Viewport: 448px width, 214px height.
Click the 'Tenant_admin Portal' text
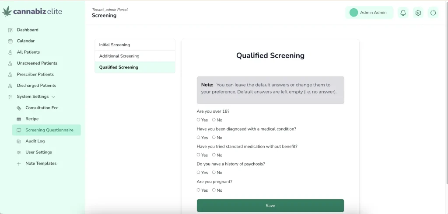pos(110,10)
